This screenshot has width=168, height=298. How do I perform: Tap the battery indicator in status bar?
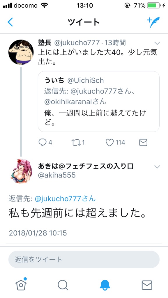154,6
